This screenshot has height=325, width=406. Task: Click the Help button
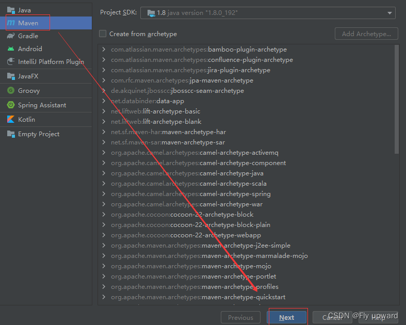tap(378, 317)
